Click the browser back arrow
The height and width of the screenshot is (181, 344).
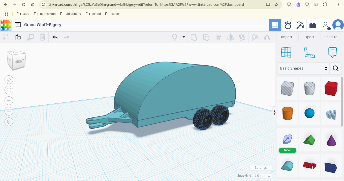coord(6,5)
